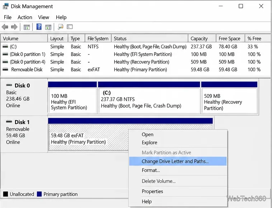The height and width of the screenshot is (208, 272).
Task: Select the 100 MB EFI System Partition block
Action: pyautogui.click(x=72, y=98)
